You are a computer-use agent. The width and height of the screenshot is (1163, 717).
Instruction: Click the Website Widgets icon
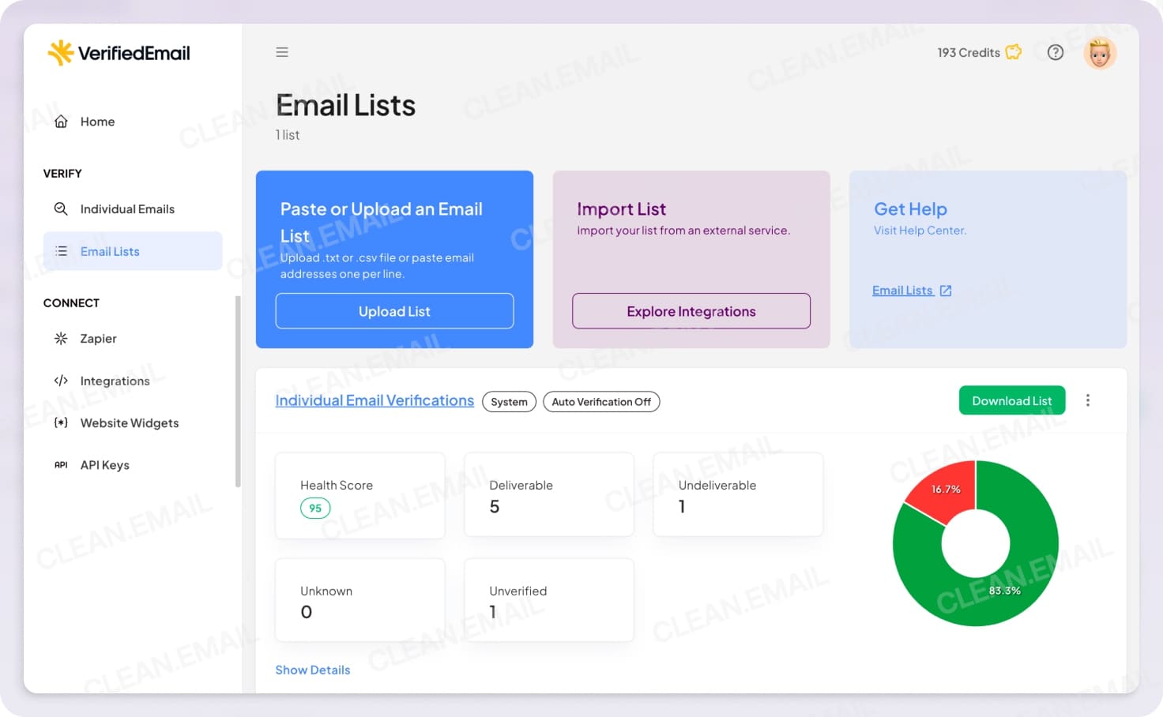tap(61, 422)
